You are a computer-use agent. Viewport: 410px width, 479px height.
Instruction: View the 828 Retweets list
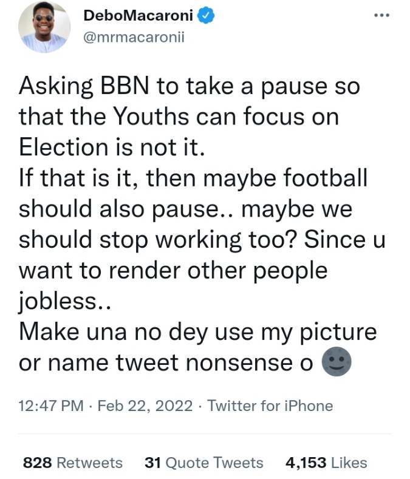point(72,463)
